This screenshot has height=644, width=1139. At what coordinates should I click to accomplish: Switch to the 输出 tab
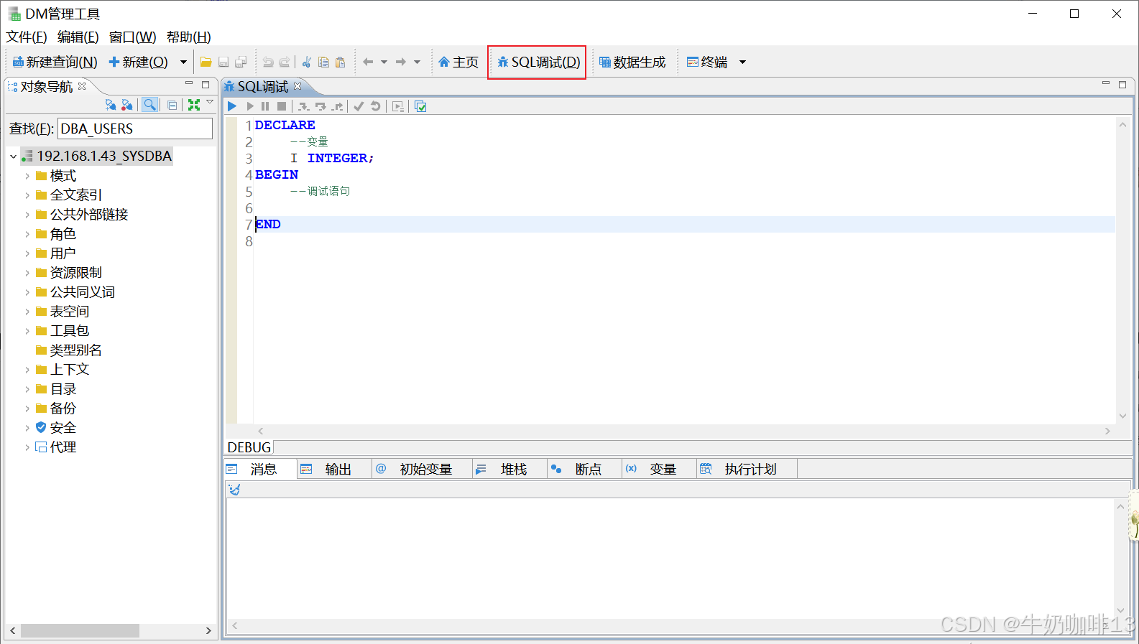pyautogui.click(x=334, y=470)
